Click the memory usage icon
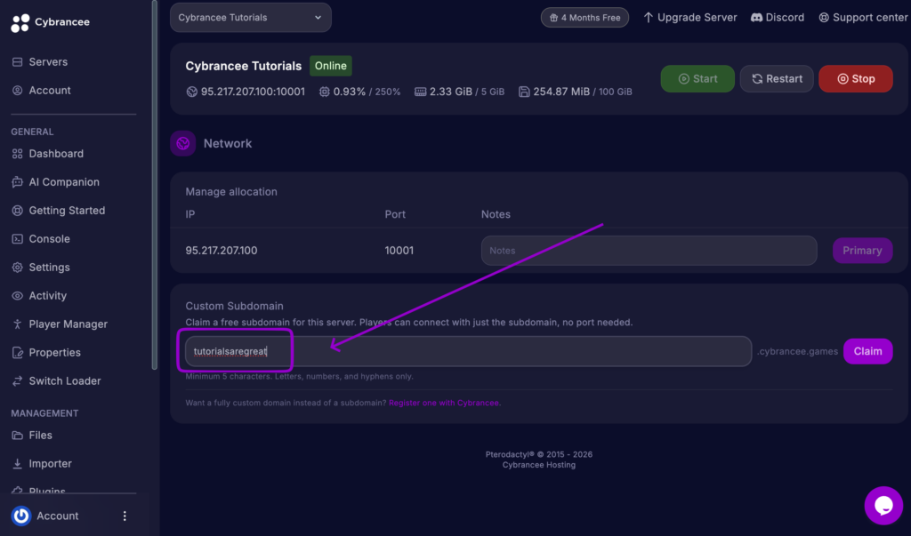 [x=420, y=92]
